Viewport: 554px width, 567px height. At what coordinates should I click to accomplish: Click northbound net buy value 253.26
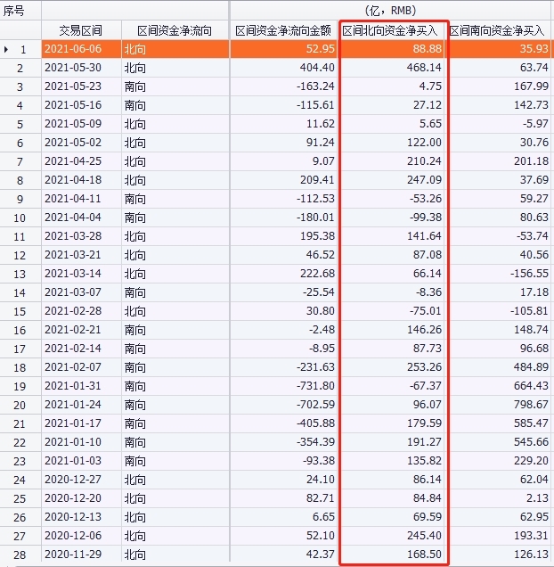pos(391,367)
